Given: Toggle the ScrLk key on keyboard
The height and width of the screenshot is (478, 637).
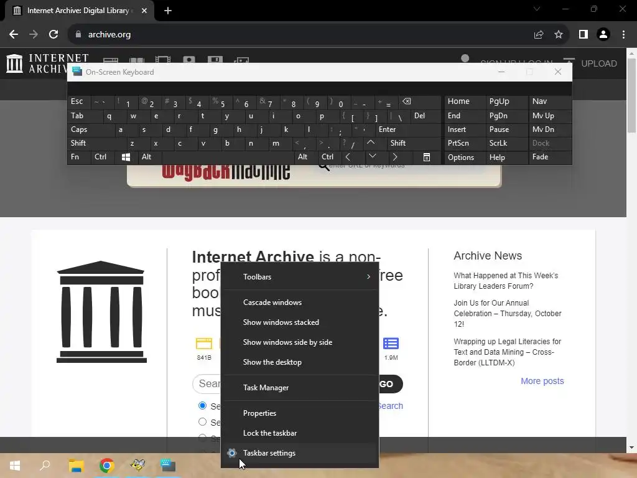Looking at the screenshot, I should [506, 143].
